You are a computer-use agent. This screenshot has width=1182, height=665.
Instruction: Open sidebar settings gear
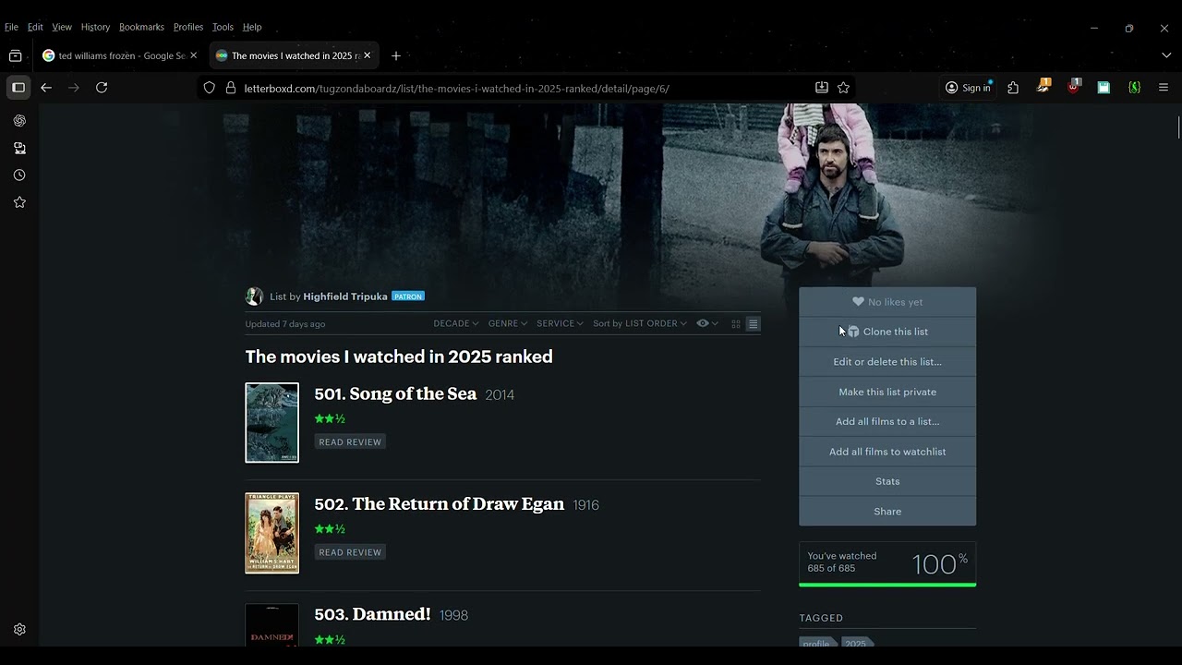pos(19,630)
